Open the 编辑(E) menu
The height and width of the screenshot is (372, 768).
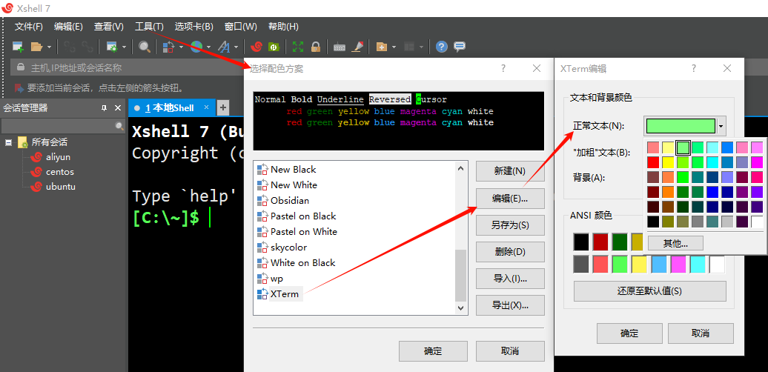pyautogui.click(x=68, y=27)
